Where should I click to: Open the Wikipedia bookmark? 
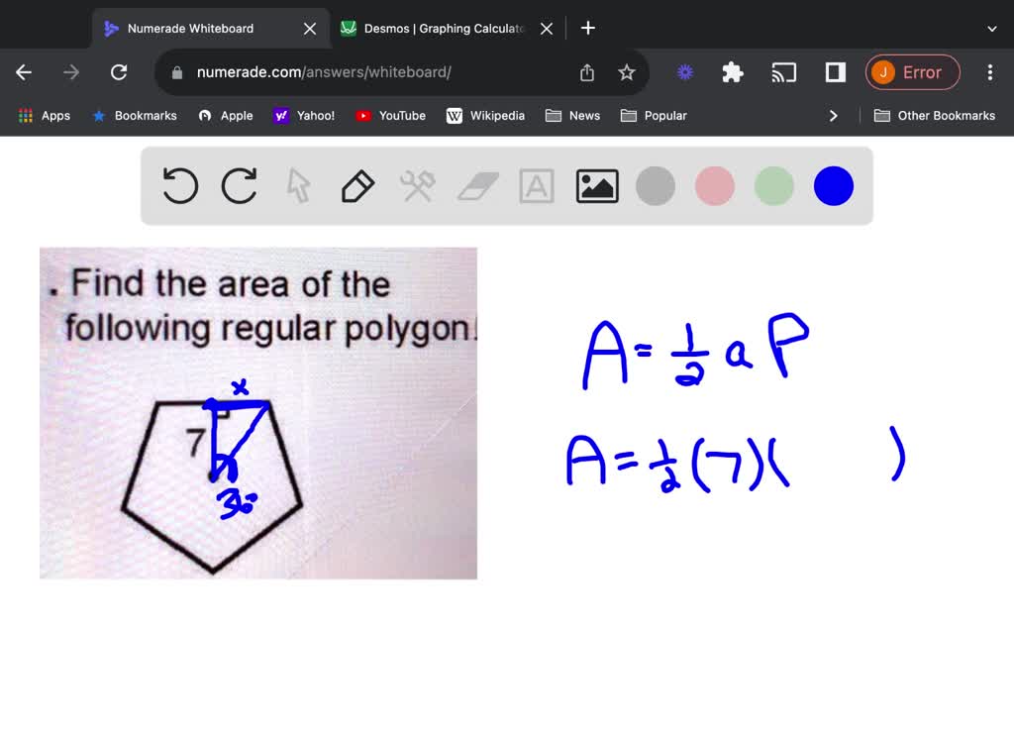[486, 115]
